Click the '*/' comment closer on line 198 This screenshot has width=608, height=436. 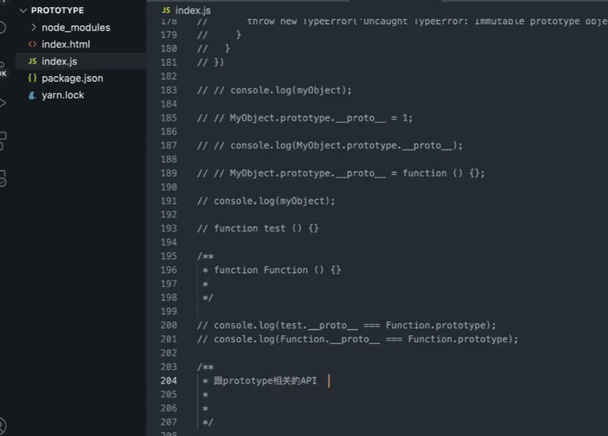coord(208,297)
